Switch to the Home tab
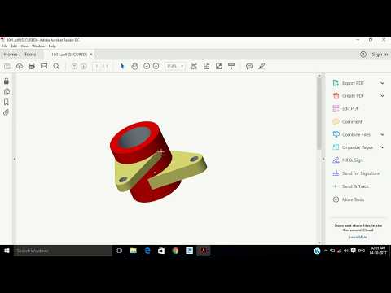Image resolution: width=391 pixels, height=293 pixels. (x=11, y=55)
